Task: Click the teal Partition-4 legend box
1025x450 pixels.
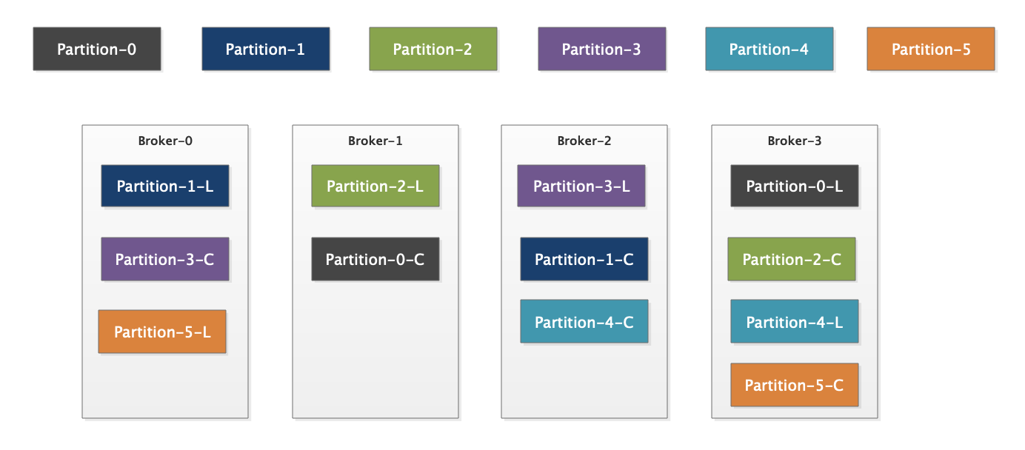Action: point(769,50)
